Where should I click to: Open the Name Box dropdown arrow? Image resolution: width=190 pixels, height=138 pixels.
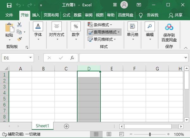point(31,58)
